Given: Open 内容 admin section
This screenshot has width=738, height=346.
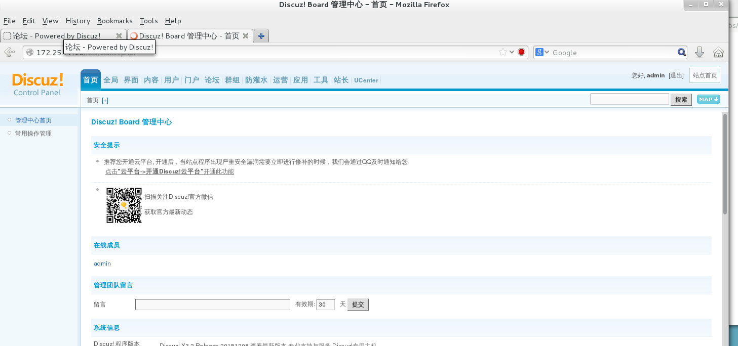Looking at the screenshot, I should [151, 80].
